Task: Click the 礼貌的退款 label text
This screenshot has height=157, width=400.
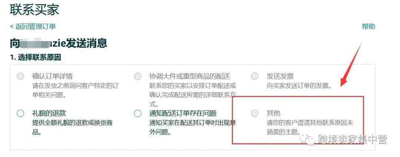Action: click(49, 113)
